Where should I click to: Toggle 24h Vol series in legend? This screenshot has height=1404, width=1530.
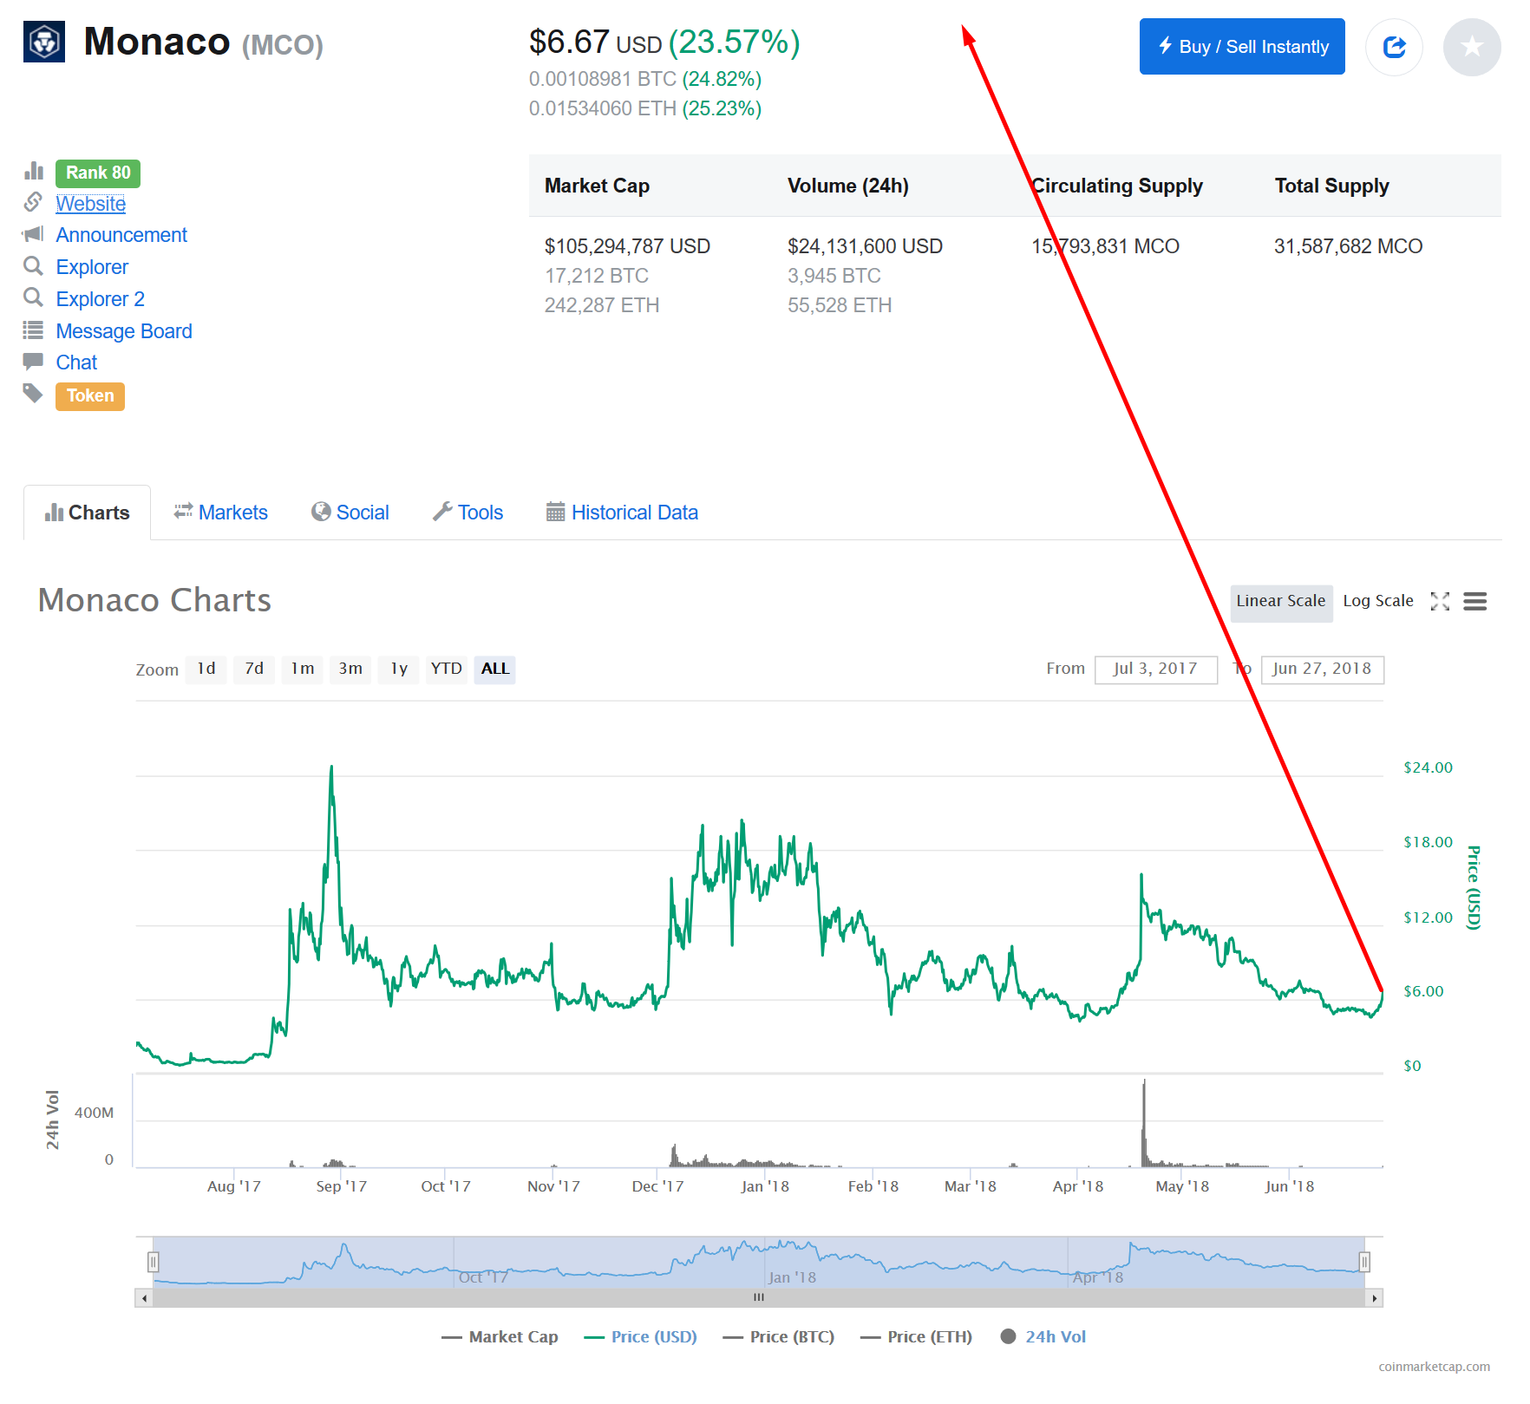click(x=1043, y=1337)
